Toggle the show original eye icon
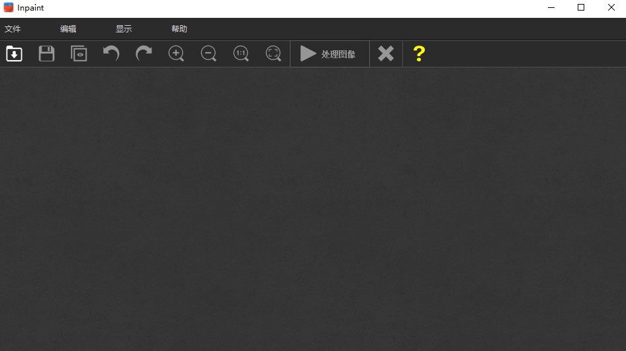626x351 pixels. coord(79,54)
